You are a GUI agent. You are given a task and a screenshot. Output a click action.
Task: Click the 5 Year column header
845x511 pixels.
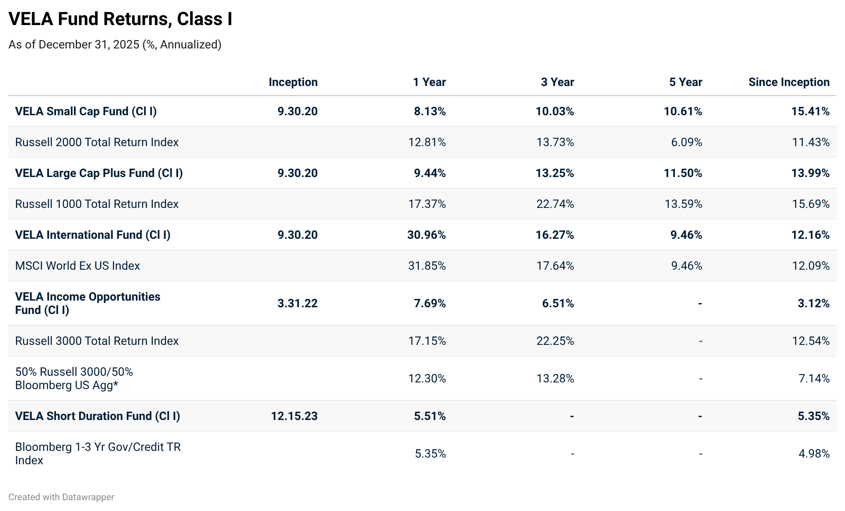pyautogui.click(x=685, y=82)
